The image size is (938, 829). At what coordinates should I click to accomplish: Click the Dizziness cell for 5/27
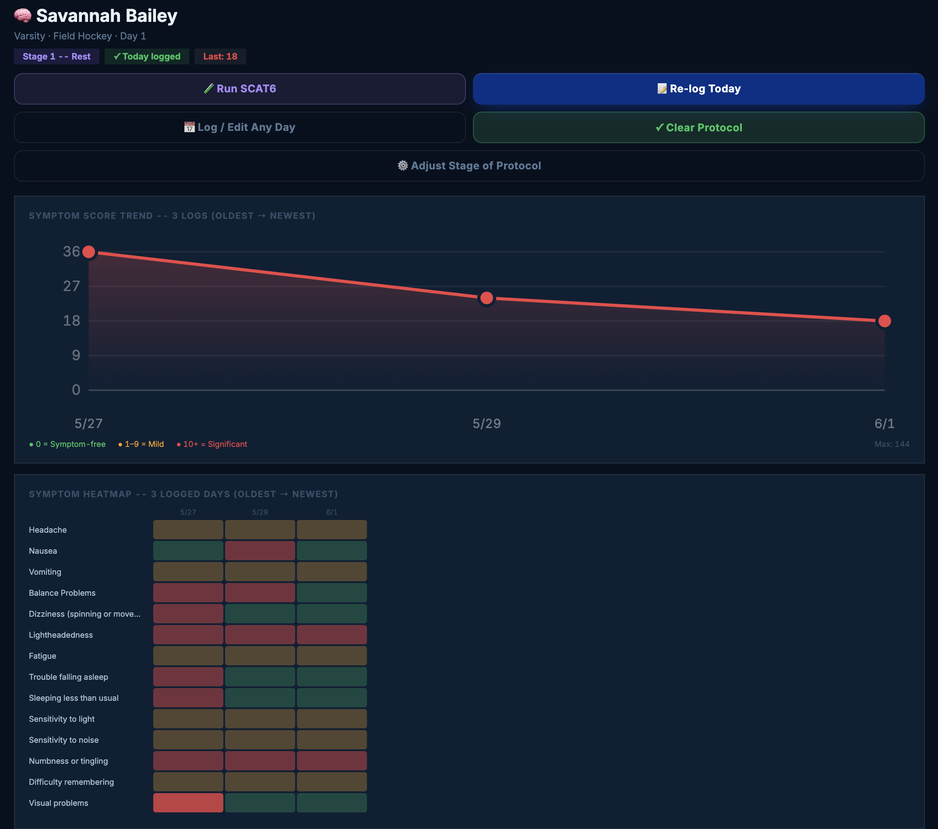(x=188, y=614)
